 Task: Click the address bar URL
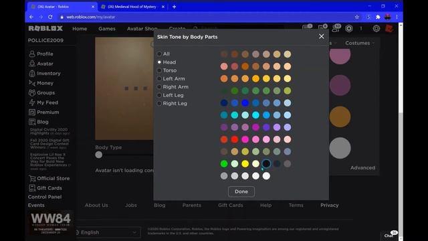(91, 17)
